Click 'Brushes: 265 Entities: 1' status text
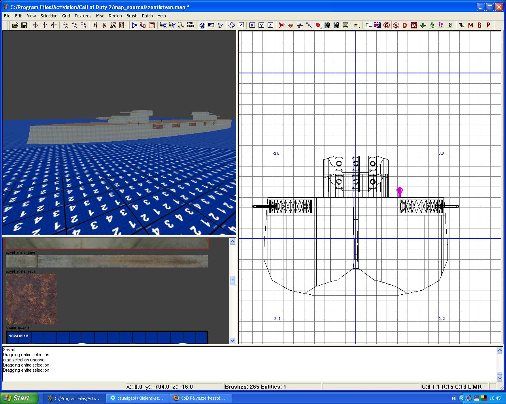506x404 pixels. coord(255,387)
